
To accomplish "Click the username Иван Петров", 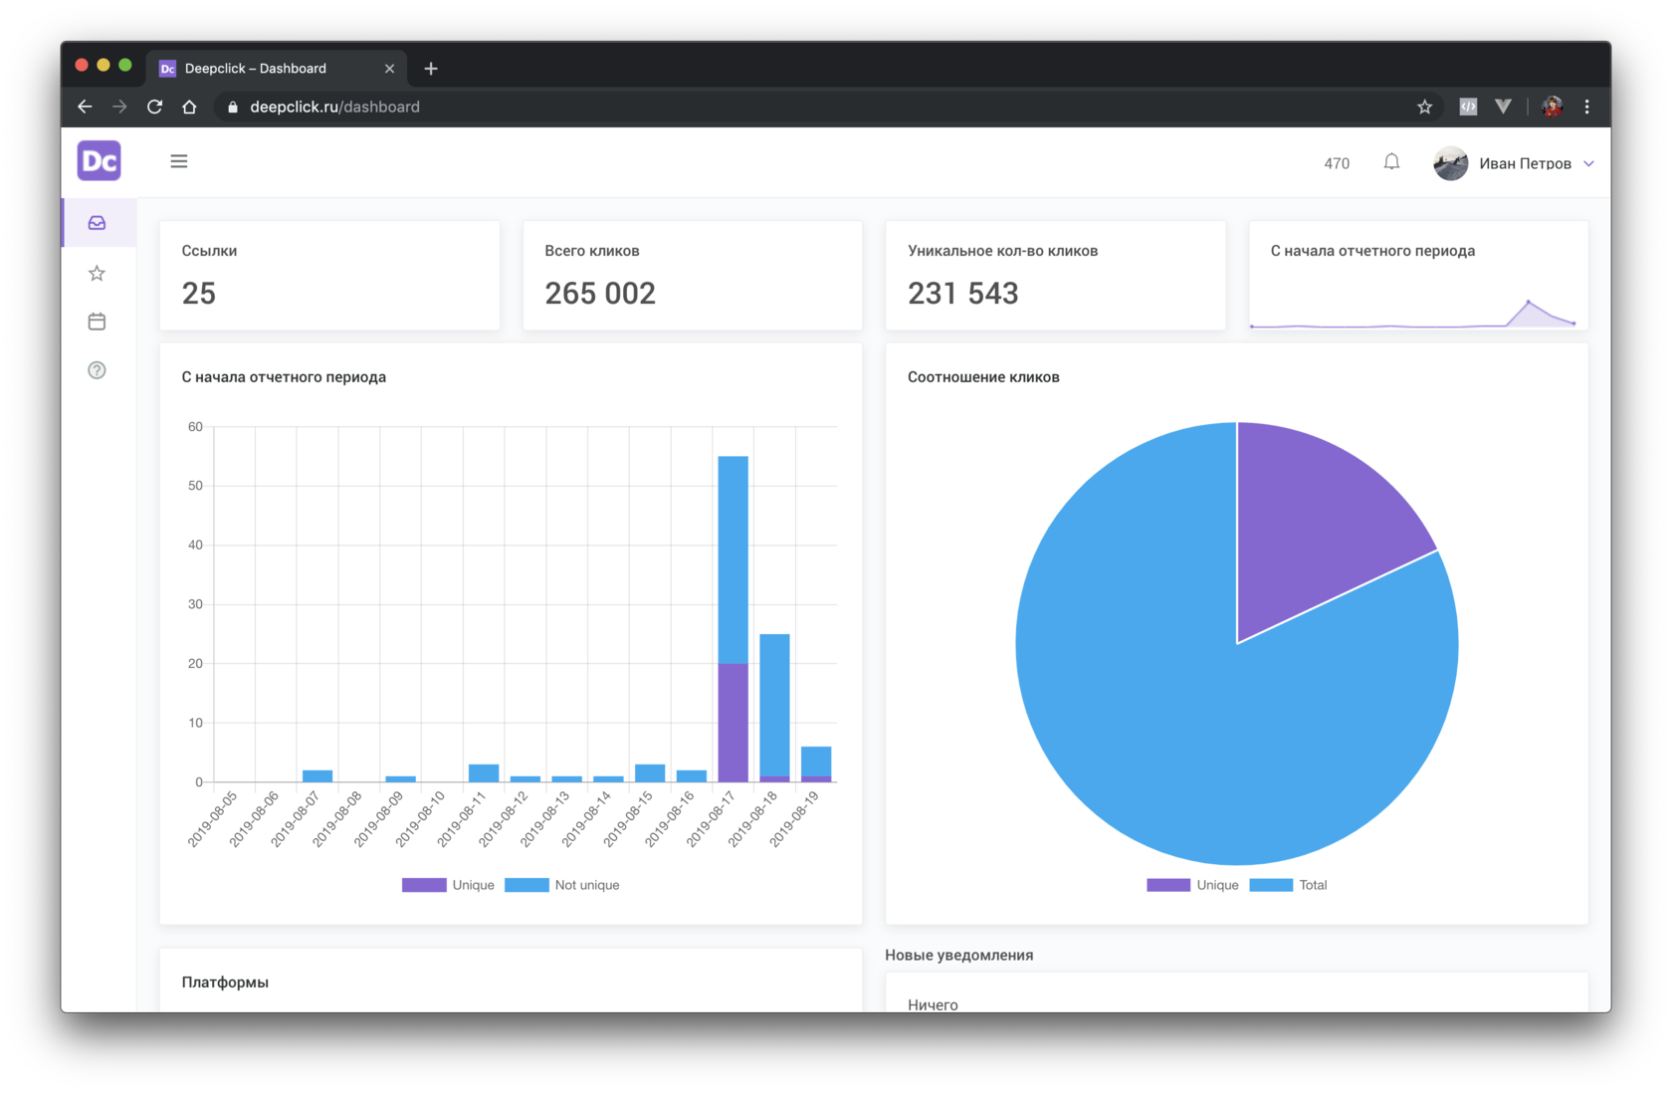I will [1525, 163].
